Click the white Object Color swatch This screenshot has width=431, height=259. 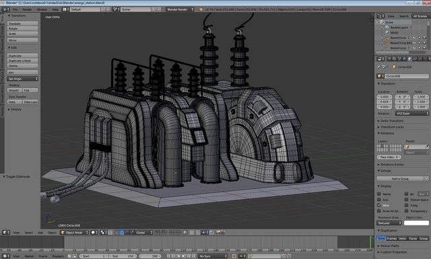click(416, 223)
